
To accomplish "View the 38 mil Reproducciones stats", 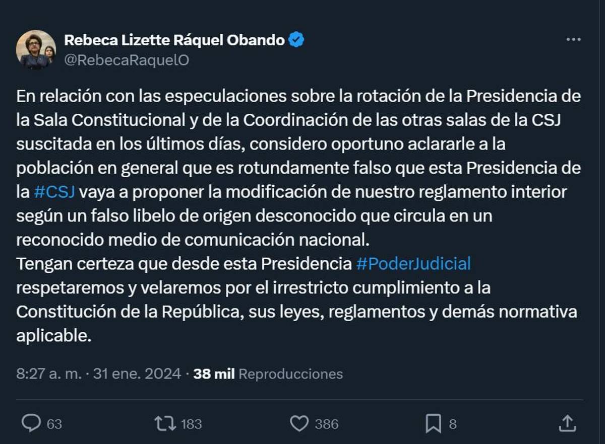I will (268, 374).
